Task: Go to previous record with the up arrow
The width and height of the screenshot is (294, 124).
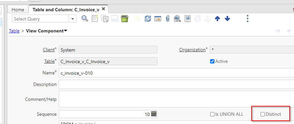Action: tap(217, 19)
